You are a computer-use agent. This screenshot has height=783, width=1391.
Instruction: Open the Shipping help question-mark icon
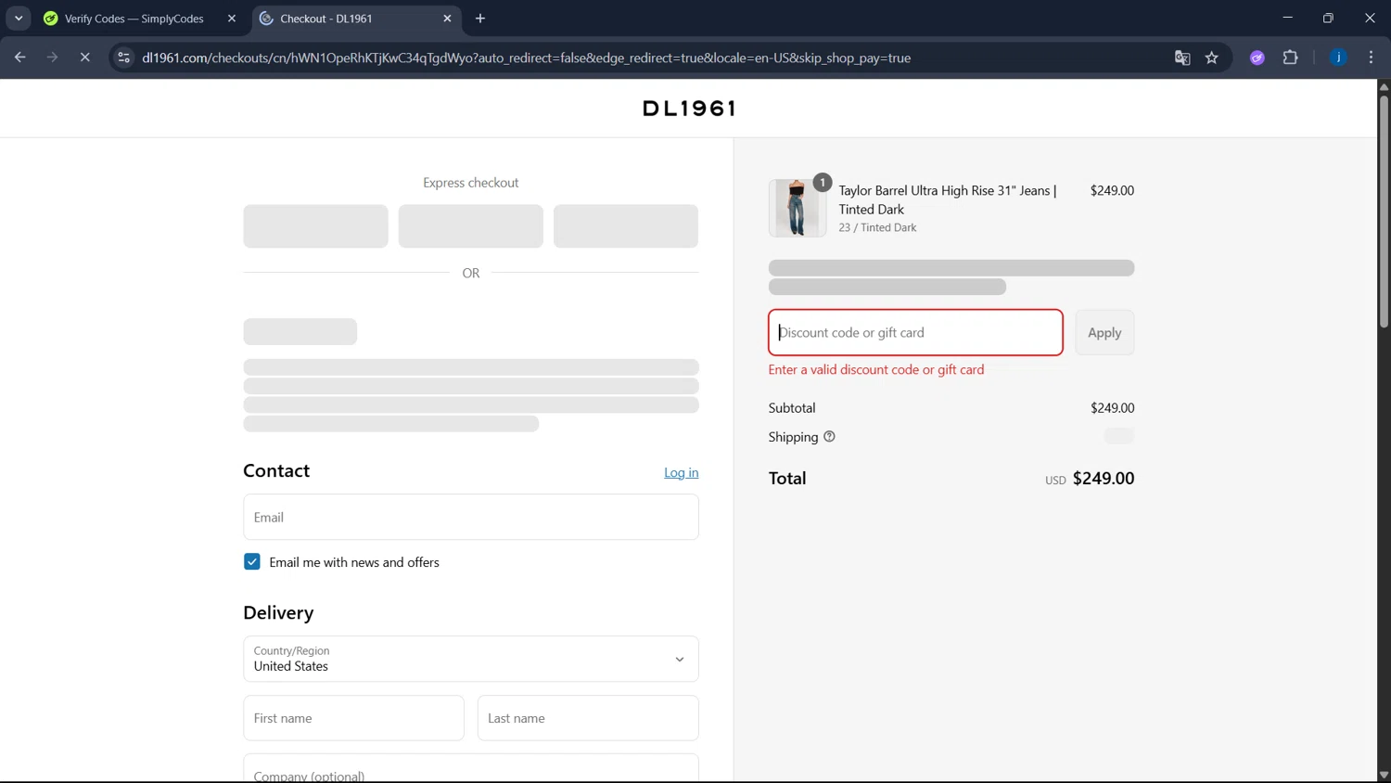coord(829,437)
